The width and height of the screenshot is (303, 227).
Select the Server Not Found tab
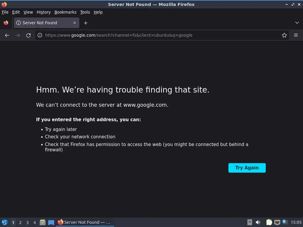tap(46, 23)
